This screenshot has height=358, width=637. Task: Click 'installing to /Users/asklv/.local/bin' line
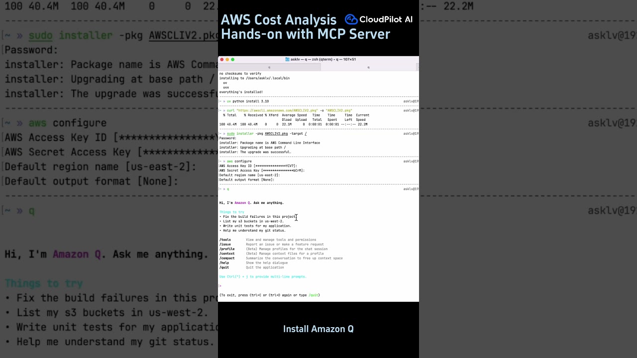[x=254, y=78]
